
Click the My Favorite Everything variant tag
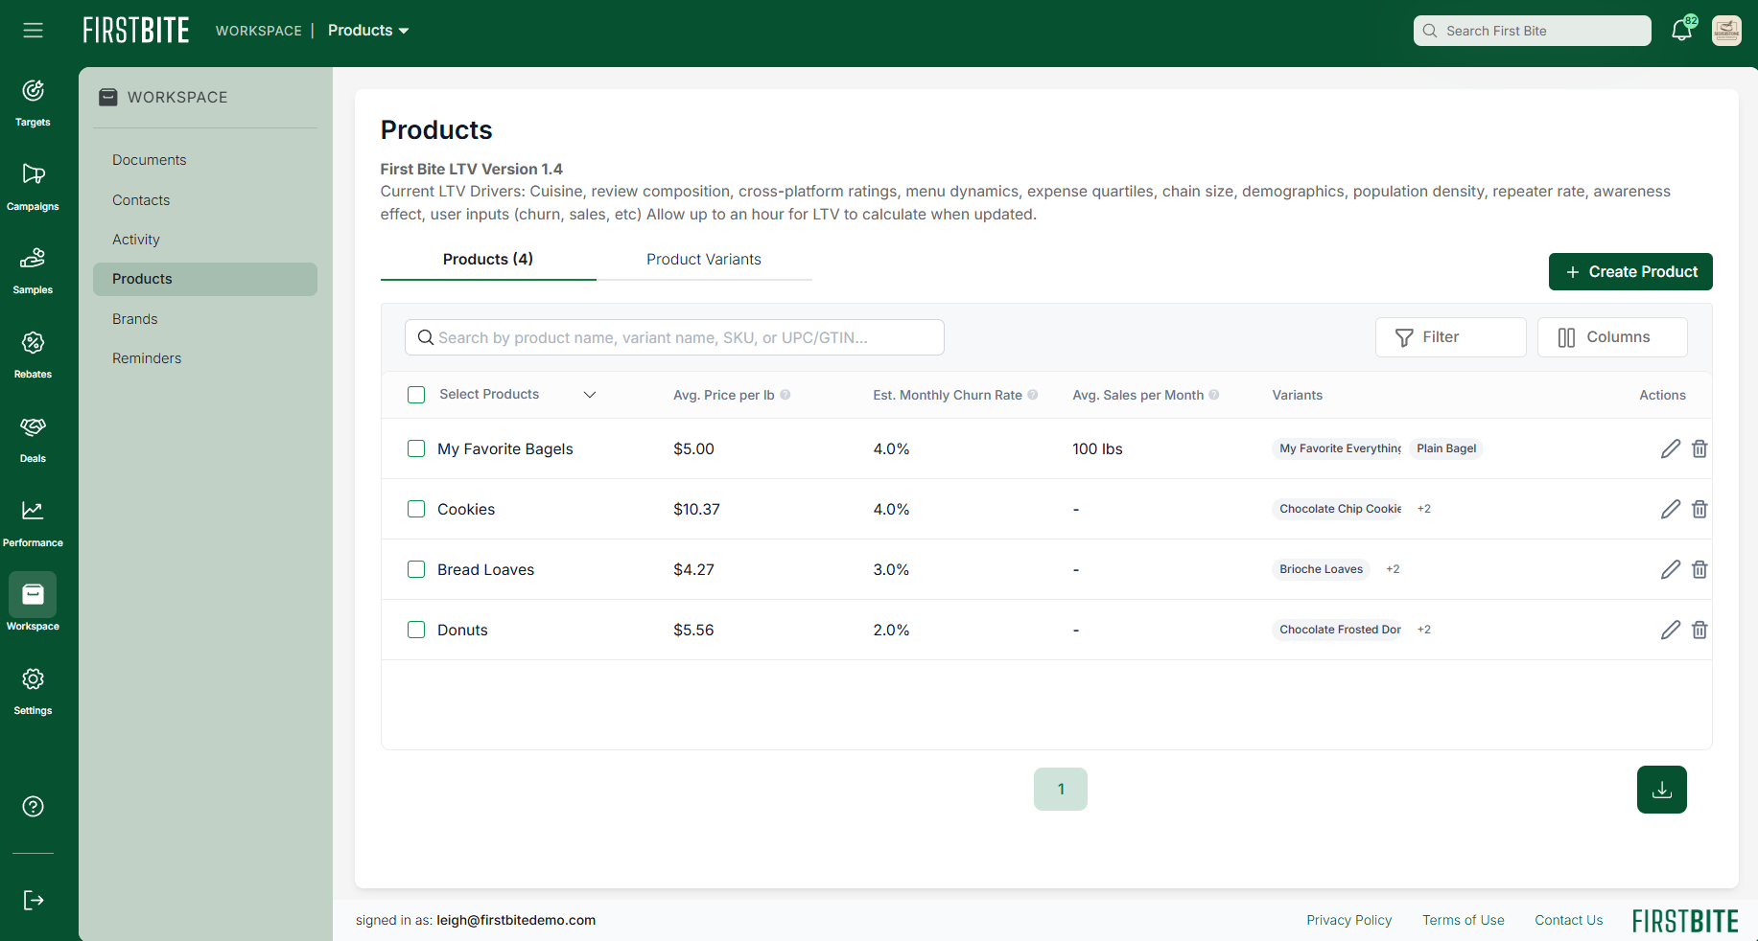[1340, 448]
